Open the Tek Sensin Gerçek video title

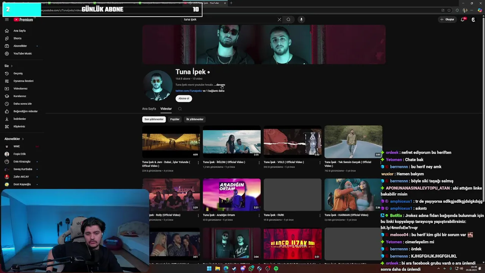[347, 164]
